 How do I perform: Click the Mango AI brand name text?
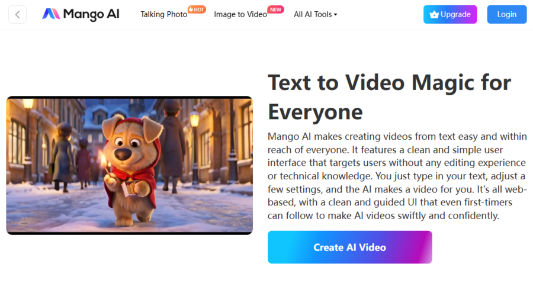(x=91, y=14)
